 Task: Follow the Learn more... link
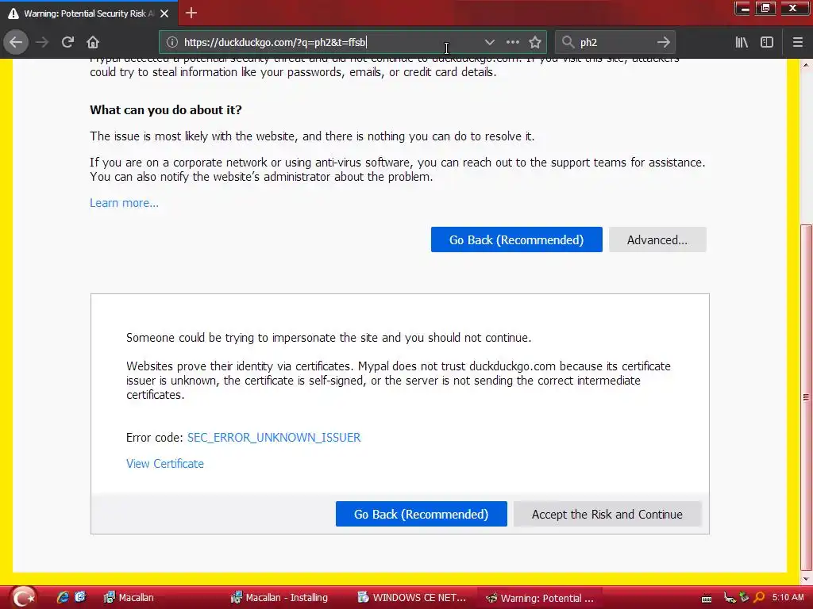point(124,203)
